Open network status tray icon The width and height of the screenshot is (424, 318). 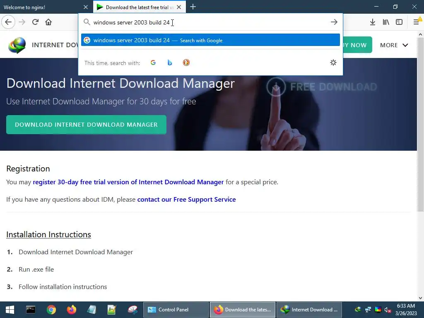click(x=368, y=310)
